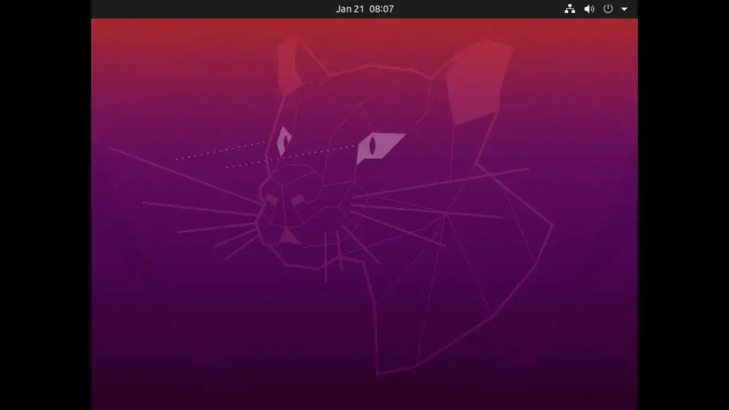Expand the system menu dropdown arrow
This screenshot has width=729, height=410.
coord(624,9)
